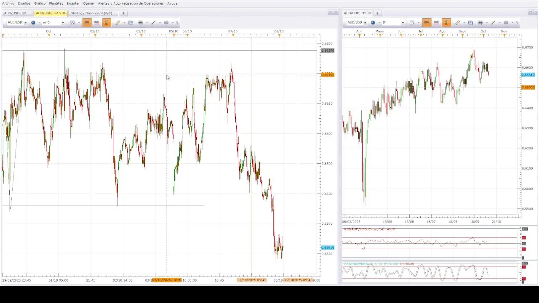Open the Archivo menu
Viewport: 539px width, 303px height.
point(8,3)
